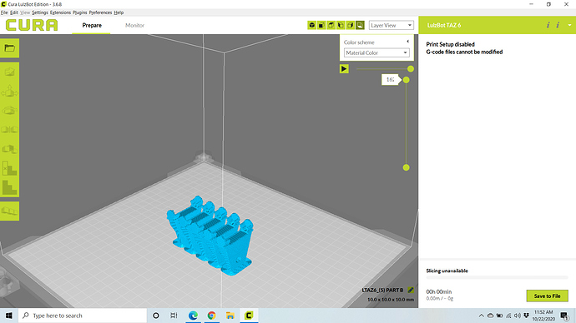
Task: Click the Save to File button
Action: click(547, 296)
